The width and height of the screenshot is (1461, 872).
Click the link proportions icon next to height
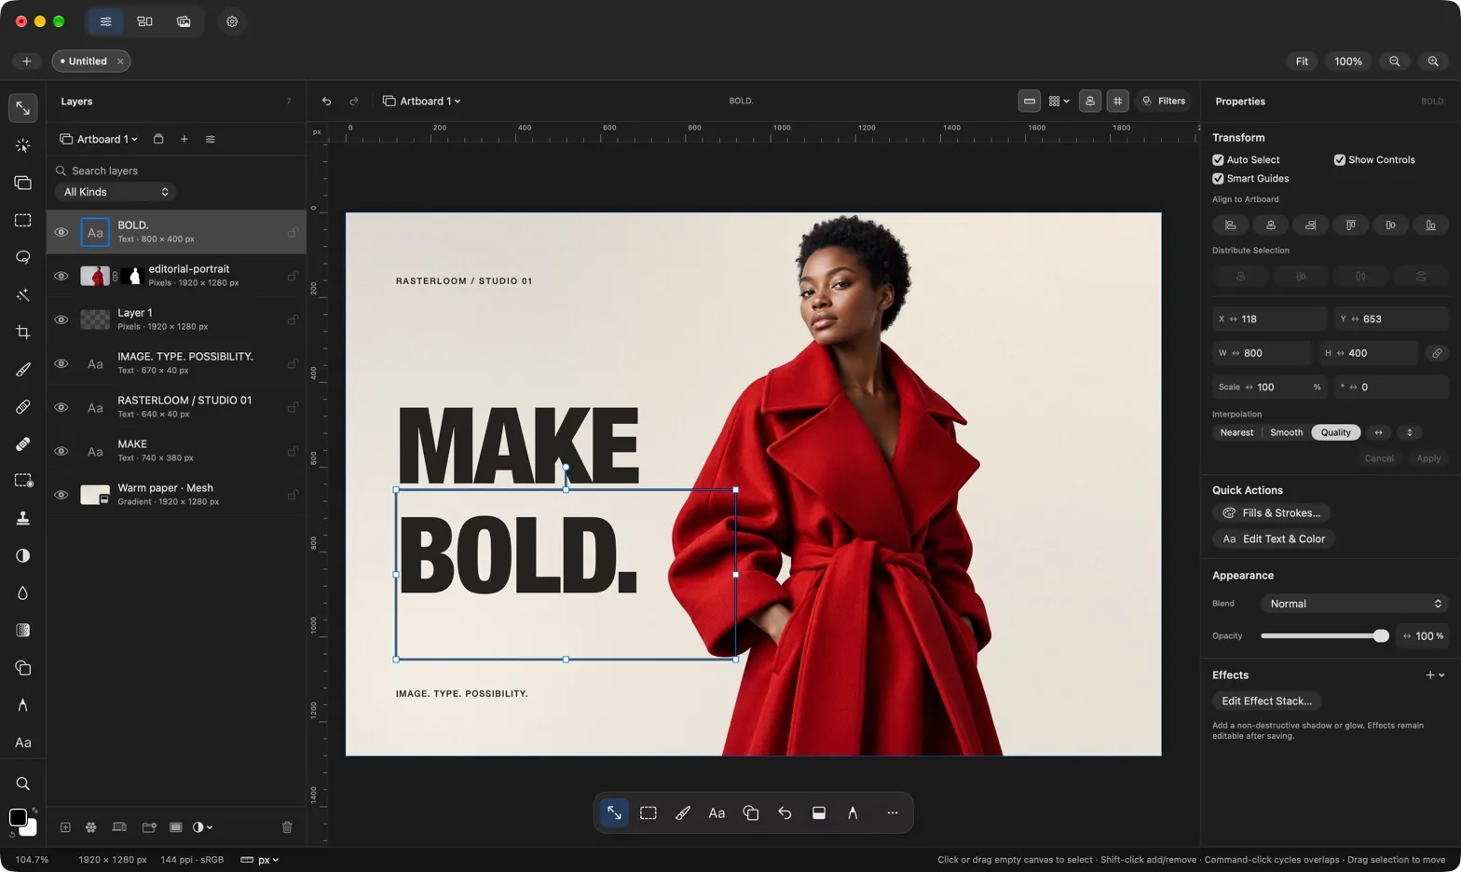(x=1437, y=353)
